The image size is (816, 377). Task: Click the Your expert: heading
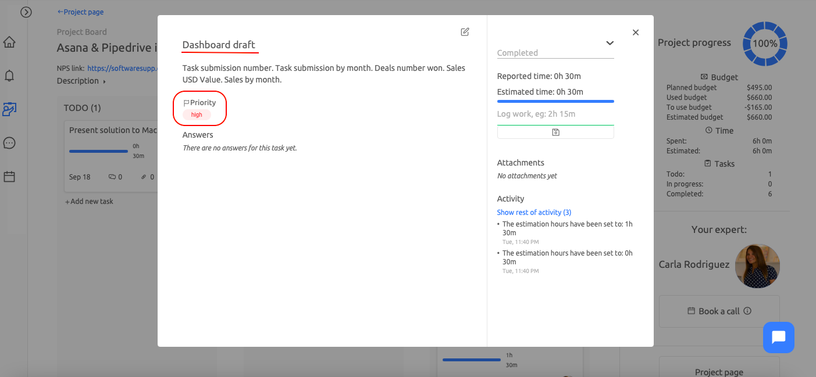point(719,229)
